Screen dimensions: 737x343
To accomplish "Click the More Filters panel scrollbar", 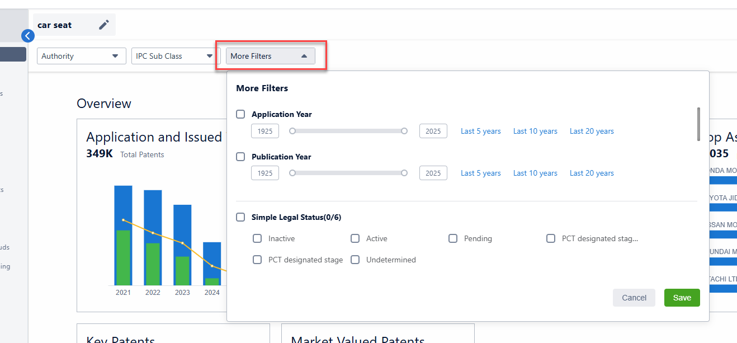I will coord(698,124).
